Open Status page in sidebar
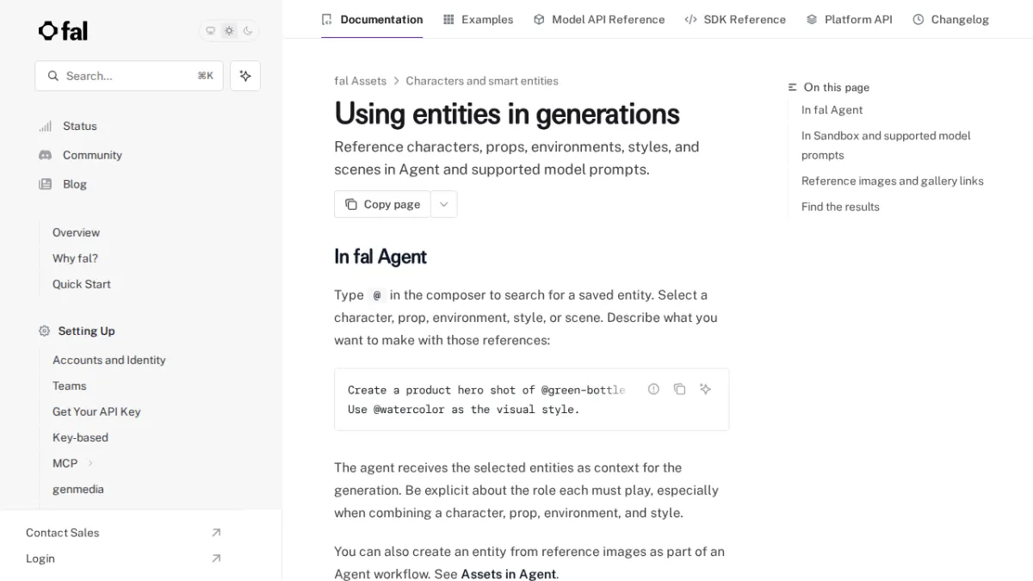 (79, 126)
